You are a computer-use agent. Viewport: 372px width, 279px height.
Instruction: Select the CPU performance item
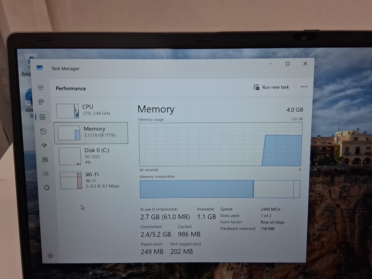[x=91, y=110]
